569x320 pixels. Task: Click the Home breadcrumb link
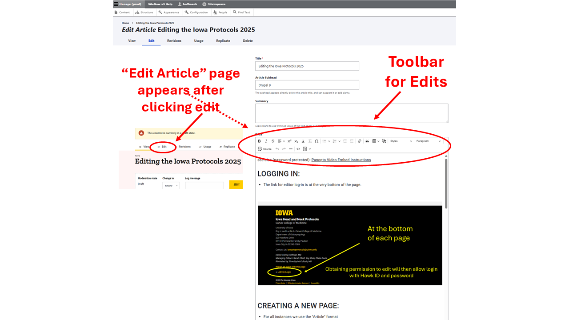tap(125, 23)
